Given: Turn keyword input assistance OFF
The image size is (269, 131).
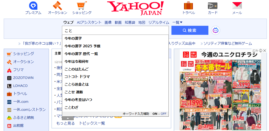Looking at the screenshot, I should [x=163, y=114].
